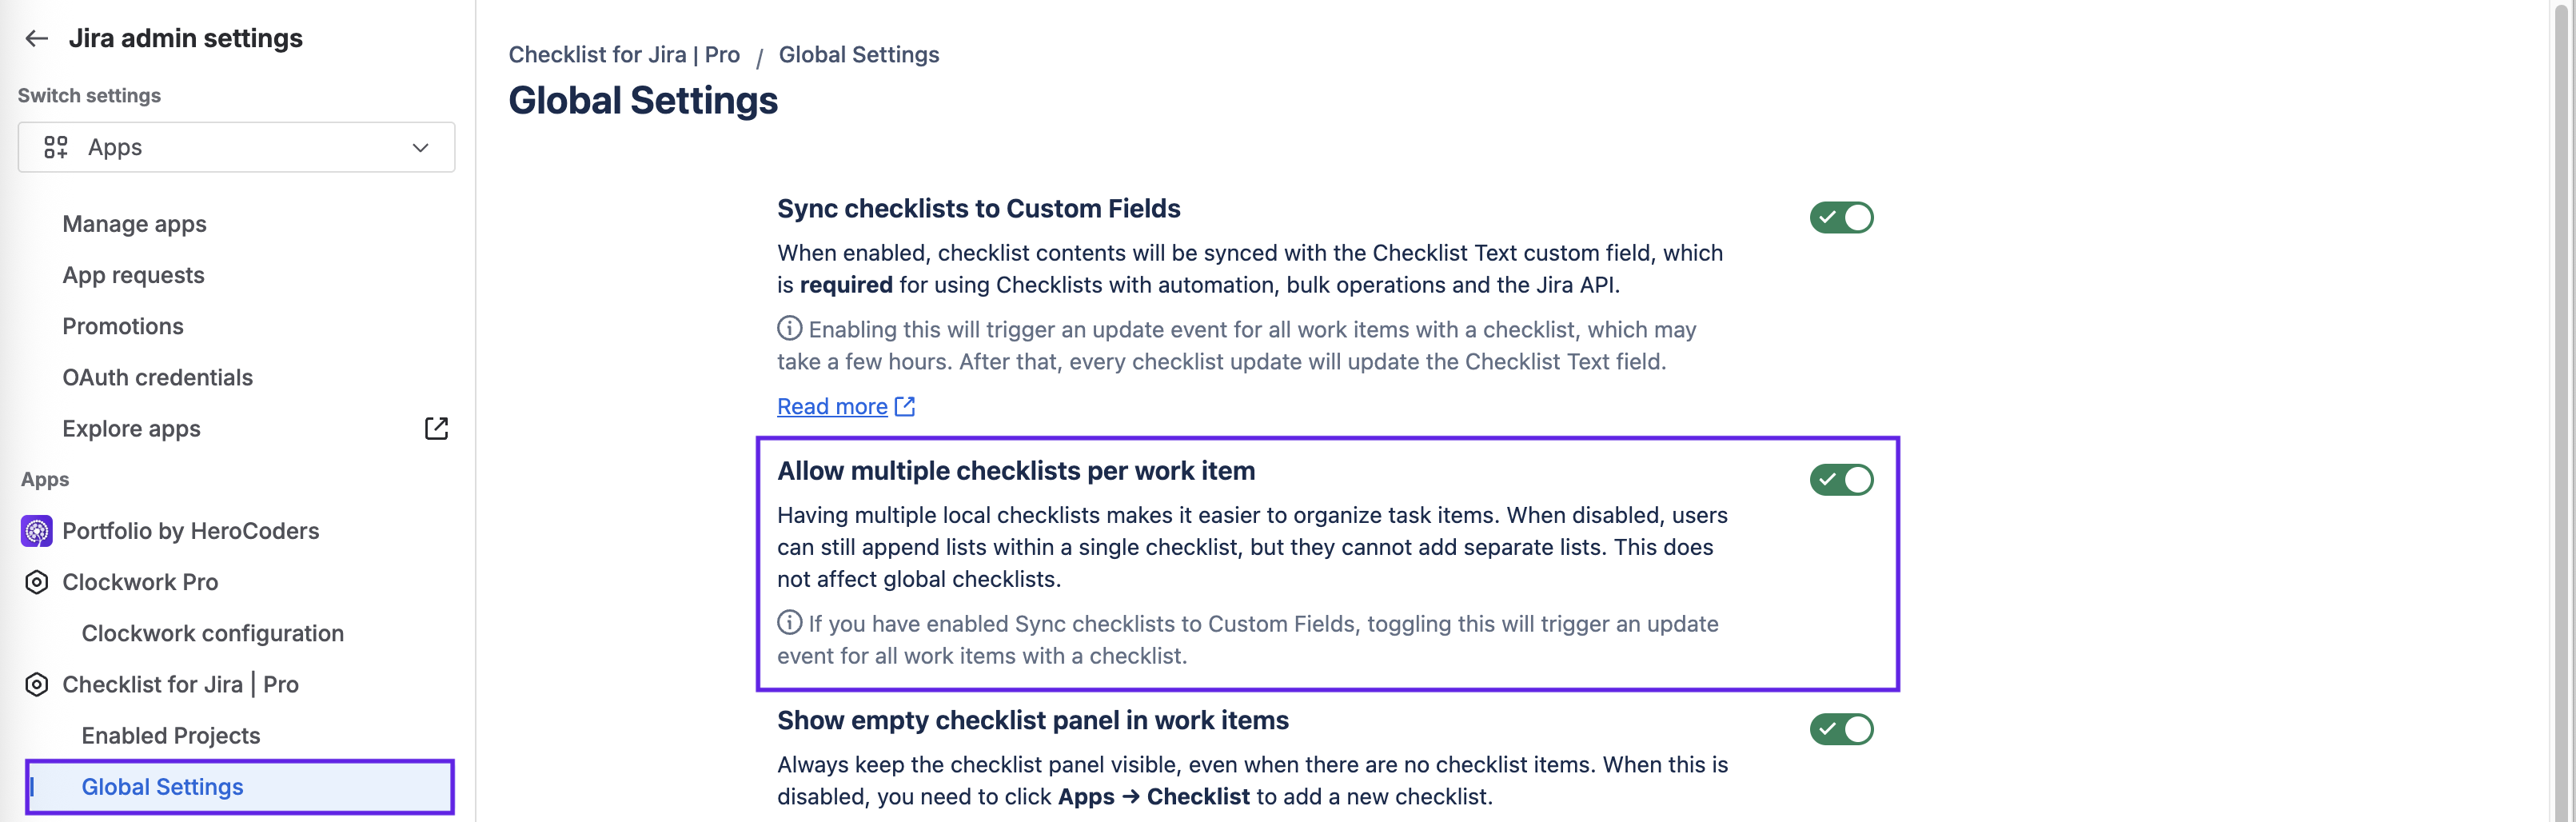
Task: Click the Apps grid icon in switcher
Action: pos(56,148)
